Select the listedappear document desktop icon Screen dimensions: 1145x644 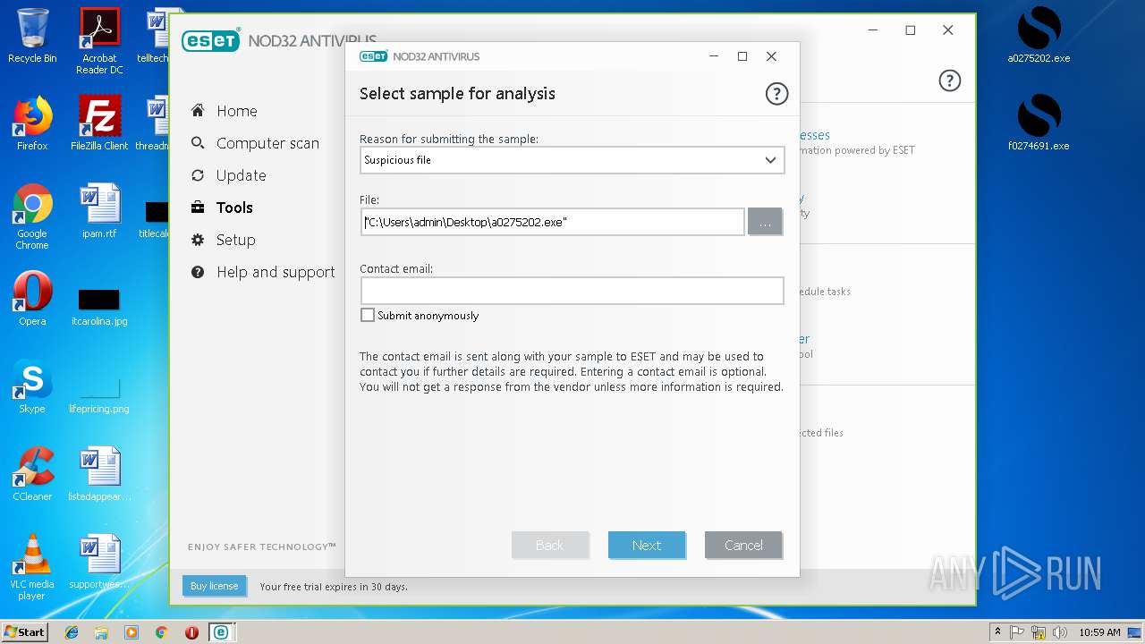point(99,474)
